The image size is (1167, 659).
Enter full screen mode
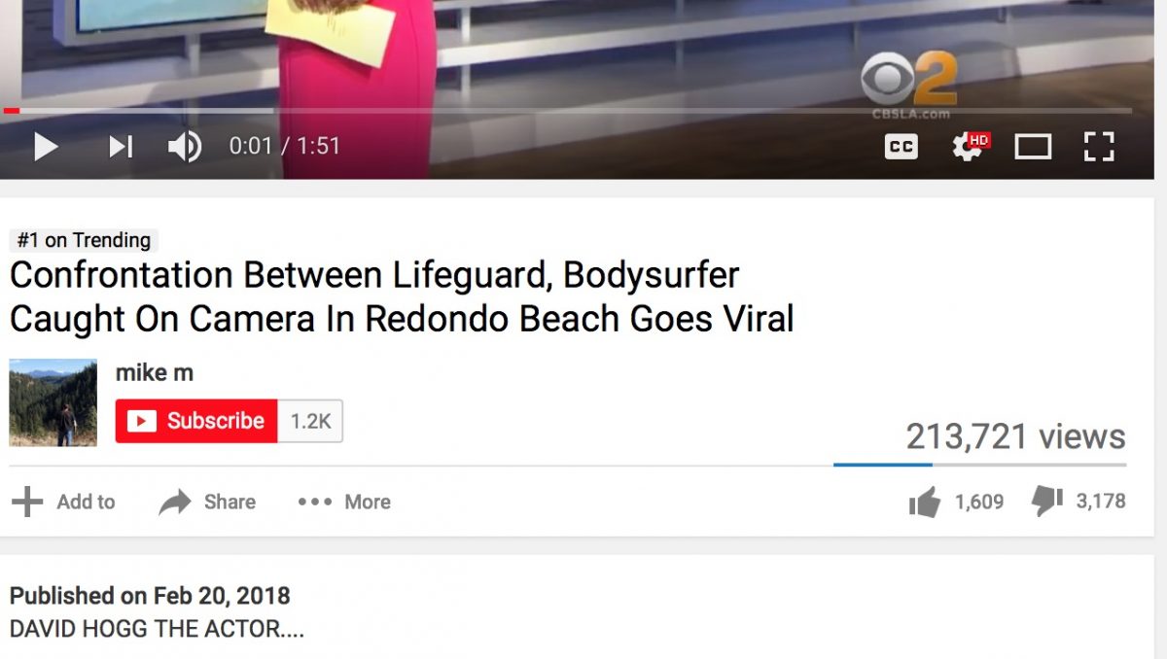1099,147
